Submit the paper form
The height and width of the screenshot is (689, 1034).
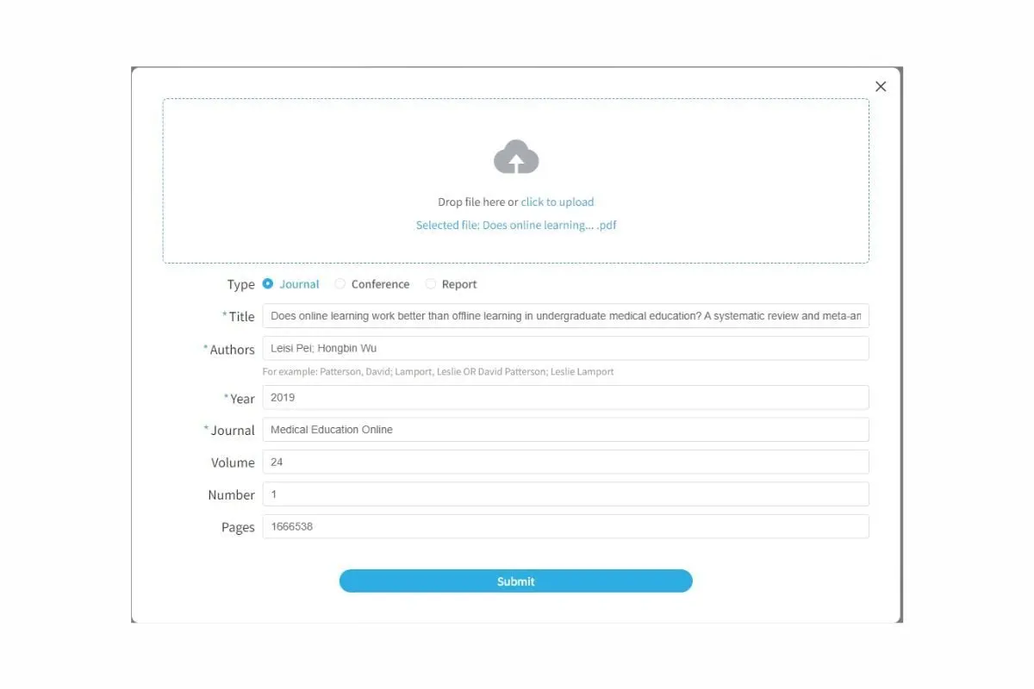[x=515, y=581]
